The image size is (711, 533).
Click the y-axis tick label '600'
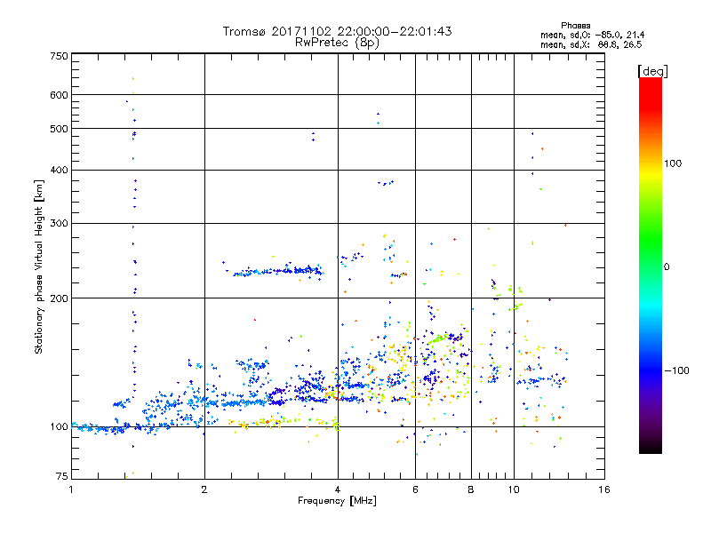click(x=59, y=95)
